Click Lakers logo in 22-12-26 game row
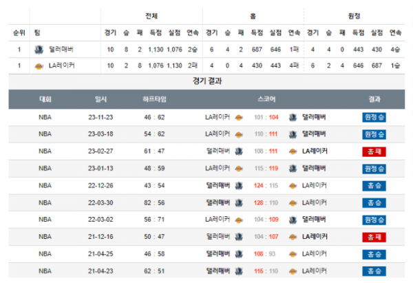This screenshot has height=283, width=413. tap(293, 187)
